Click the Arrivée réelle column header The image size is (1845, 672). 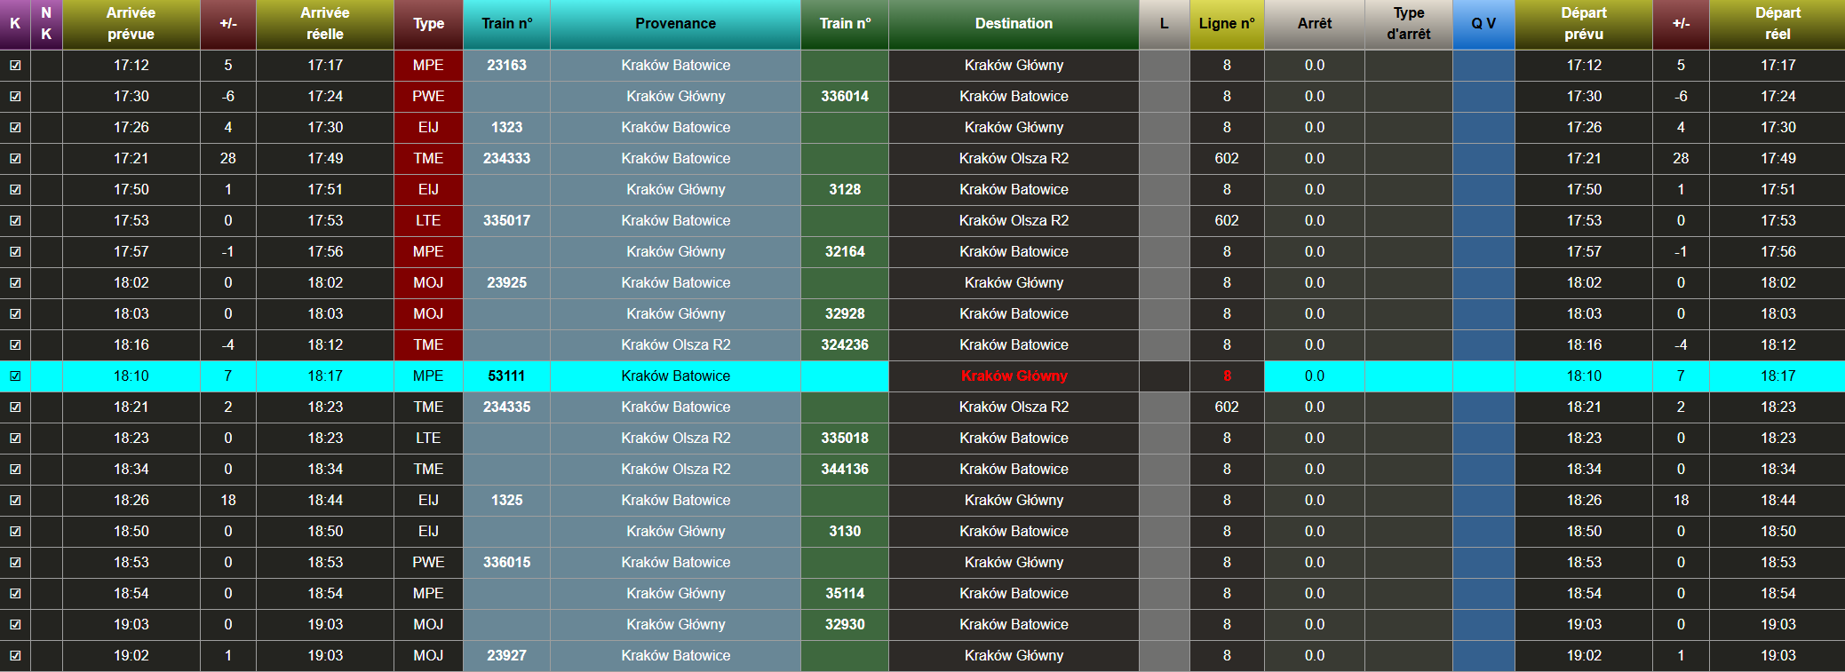(x=325, y=24)
